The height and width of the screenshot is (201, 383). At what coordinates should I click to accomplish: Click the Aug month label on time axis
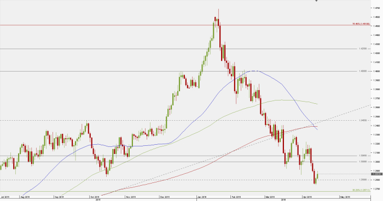point(25,197)
